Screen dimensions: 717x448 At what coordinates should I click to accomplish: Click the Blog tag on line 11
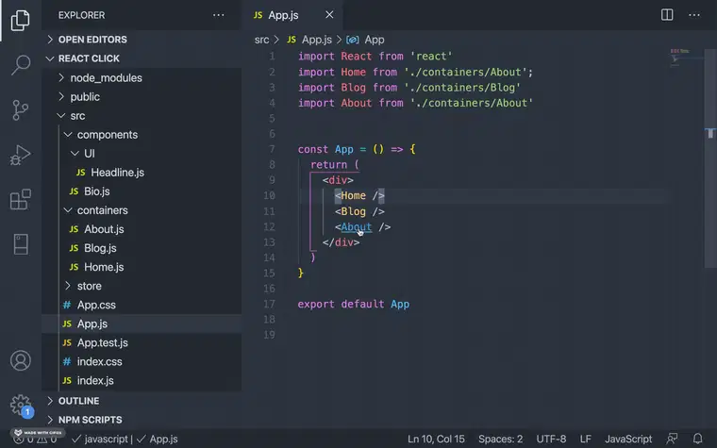click(x=353, y=211)
